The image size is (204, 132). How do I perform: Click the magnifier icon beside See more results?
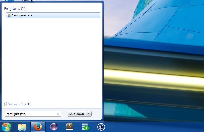[x=5, y=104]
